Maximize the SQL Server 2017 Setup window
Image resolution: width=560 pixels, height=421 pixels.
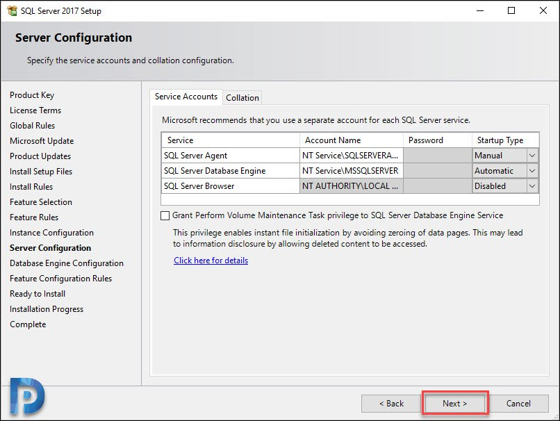(511, 10)
